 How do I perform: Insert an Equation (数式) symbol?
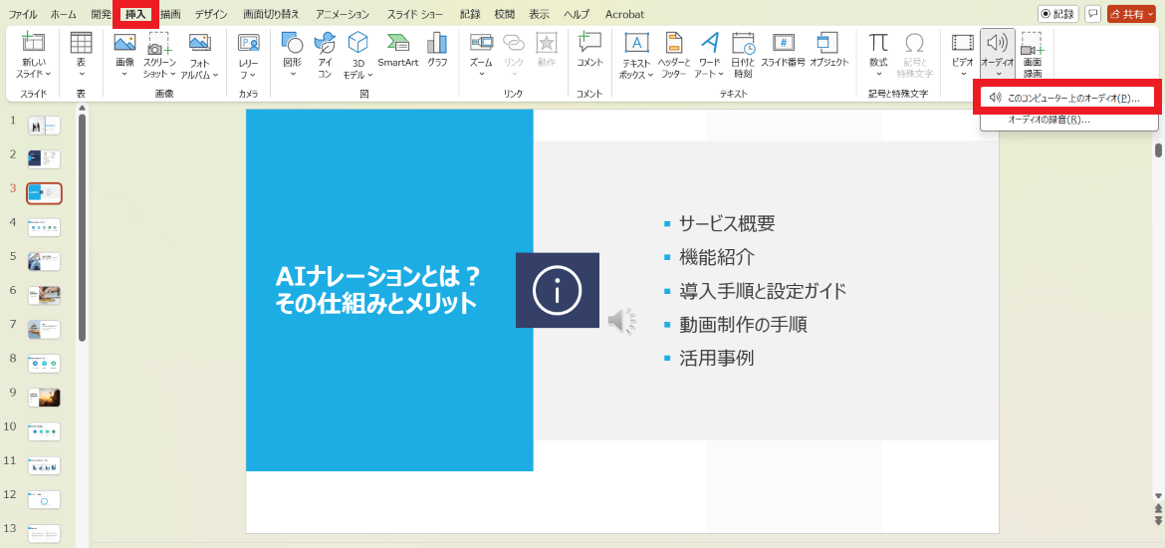pos(878,43)
